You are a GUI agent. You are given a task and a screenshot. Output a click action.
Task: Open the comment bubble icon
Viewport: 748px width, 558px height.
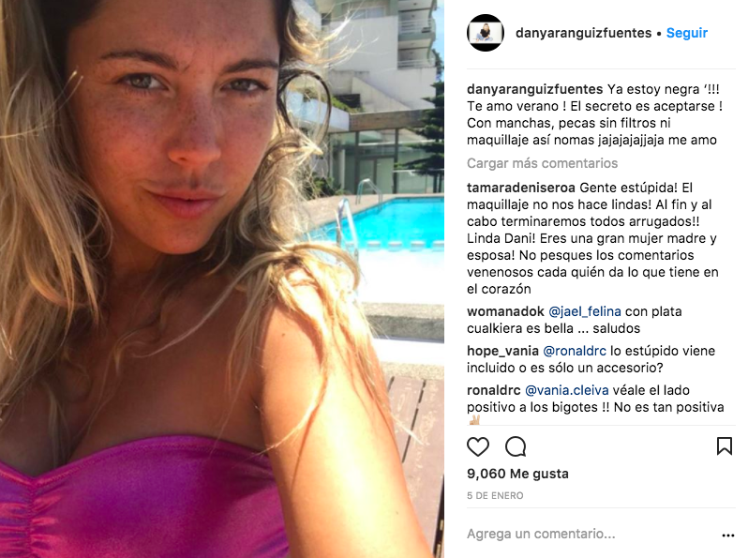pyautogui.click(x=516, y=446)
